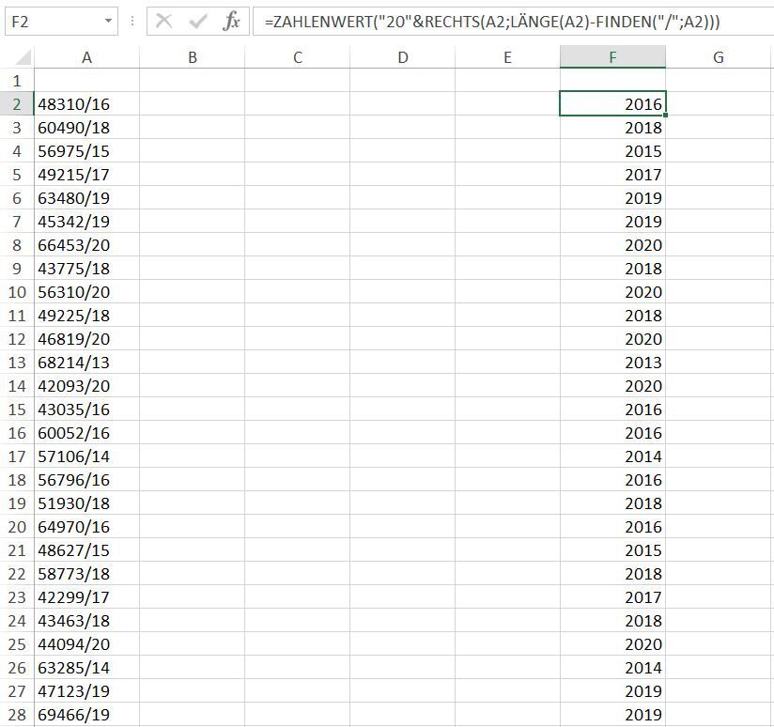Click cell containing 51930/18
Image resolution: width=774 pixels, height=727 pixels.
86,503
